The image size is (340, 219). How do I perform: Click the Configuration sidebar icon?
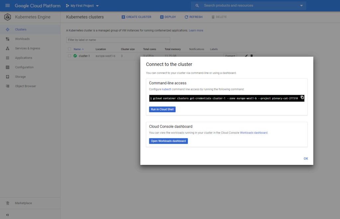[x=8, y=67]
